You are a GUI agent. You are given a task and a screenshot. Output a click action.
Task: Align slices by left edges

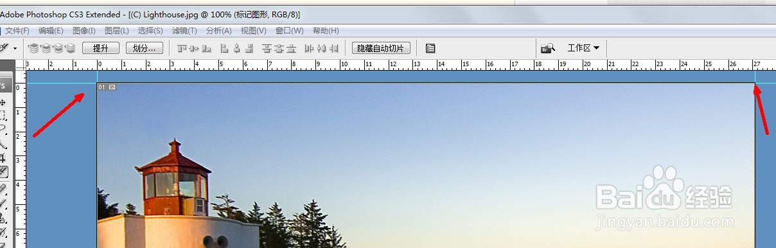click(x=224, y=48)
